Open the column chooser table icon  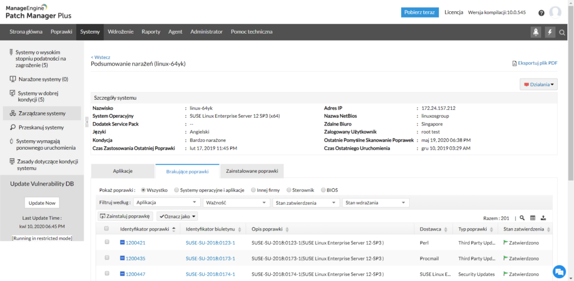click(x=533, y=218)
